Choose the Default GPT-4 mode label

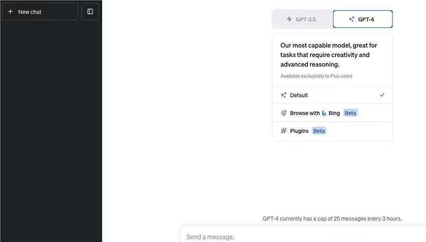coord(299,95)
